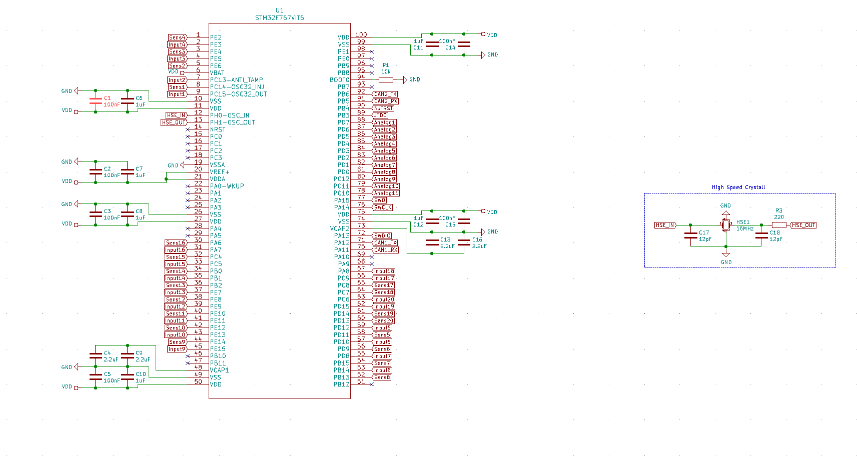This screenshot has width=857, height=474.
Task: Pick the capacitor C7 symbol
Action: tap(128, 171)
